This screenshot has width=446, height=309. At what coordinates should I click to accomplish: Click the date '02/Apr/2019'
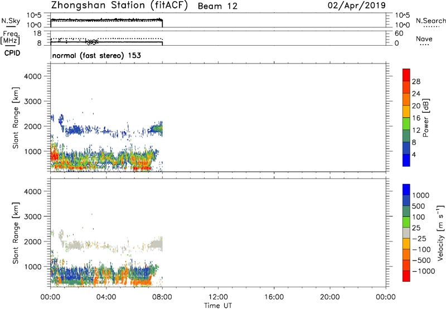(x=357, y=6)
